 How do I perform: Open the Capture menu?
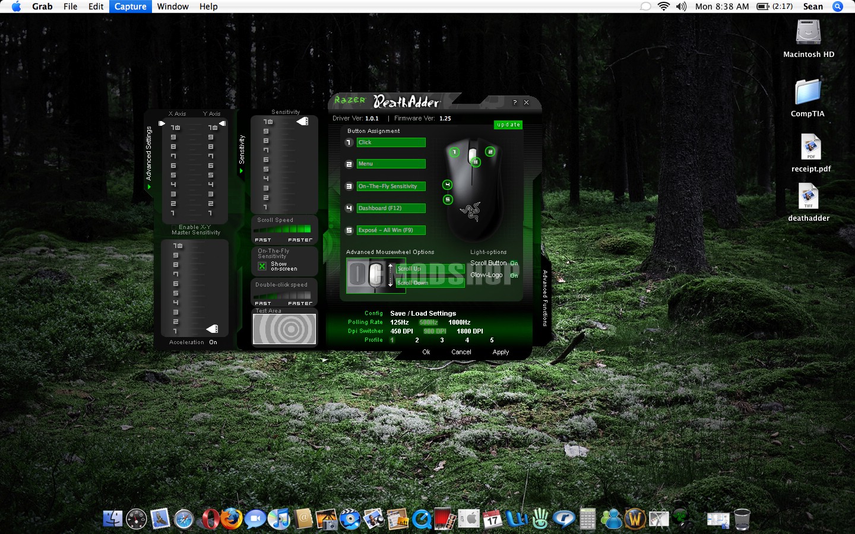coord(131,7)
